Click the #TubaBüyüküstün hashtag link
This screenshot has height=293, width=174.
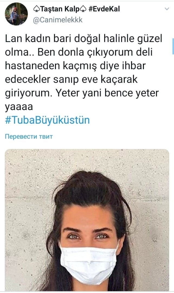point(47,120)
